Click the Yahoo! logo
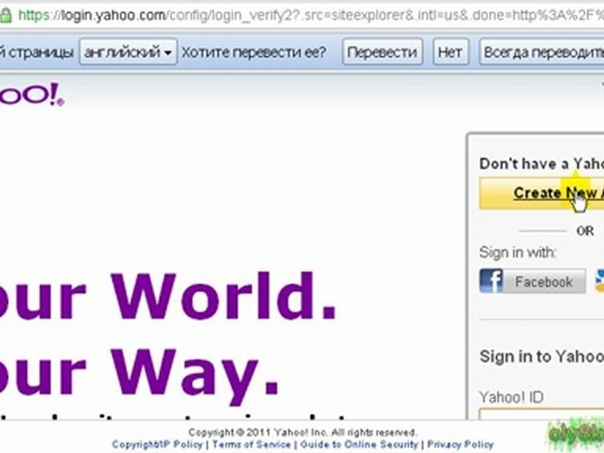Image resolution: width=604 pixels, height=453 pixels. coord(31,95)
